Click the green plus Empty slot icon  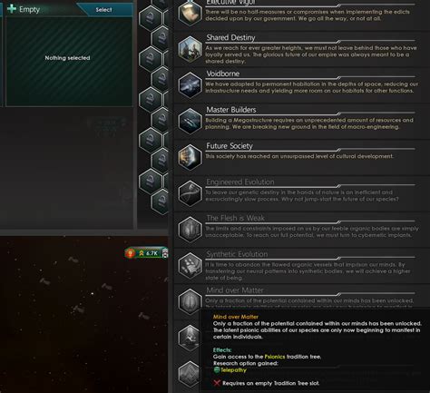pyautogui.click(x=12, y=9)
